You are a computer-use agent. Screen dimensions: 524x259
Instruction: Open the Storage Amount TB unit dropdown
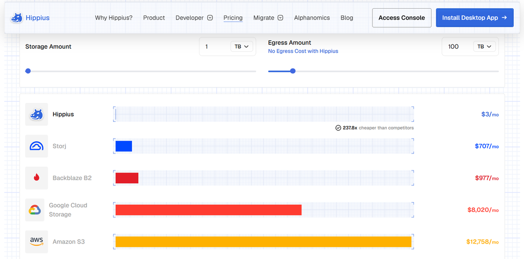(242, 47)
